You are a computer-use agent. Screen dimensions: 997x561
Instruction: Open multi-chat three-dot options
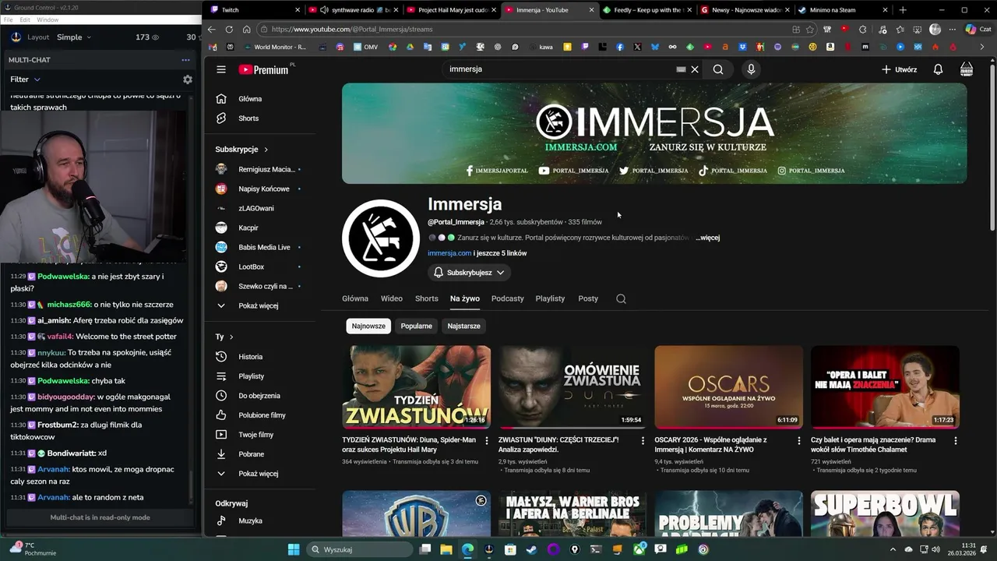click(x=185, y=60)
